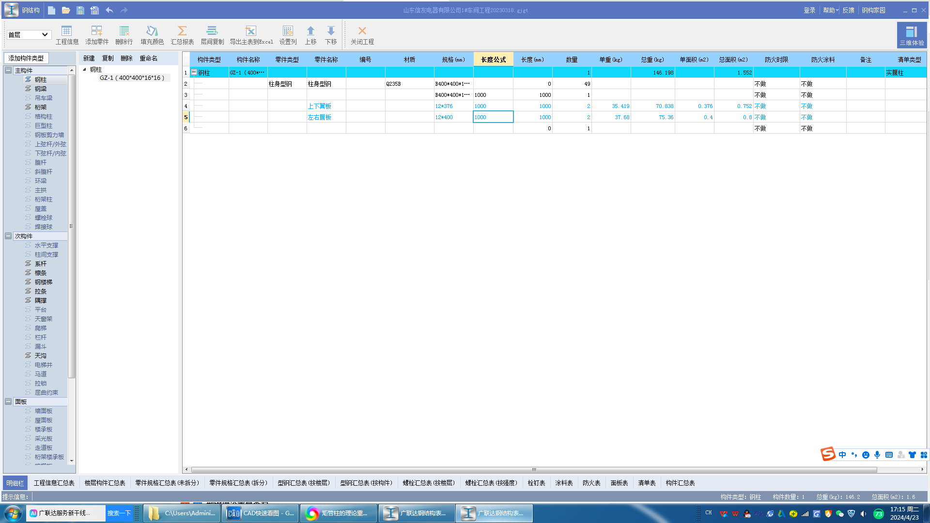
Task: Click the save-as icon in the title bar
Action: [x=94, y=10]
